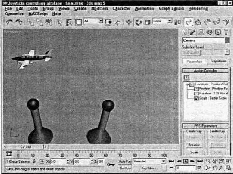Switch to the Trajectories tab
Image resolution: width=233 pixels, height=174 pixels.
point(218,61)
